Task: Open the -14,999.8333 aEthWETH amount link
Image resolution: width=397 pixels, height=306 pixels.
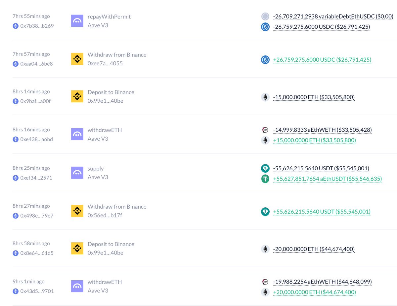Action: 323,130
